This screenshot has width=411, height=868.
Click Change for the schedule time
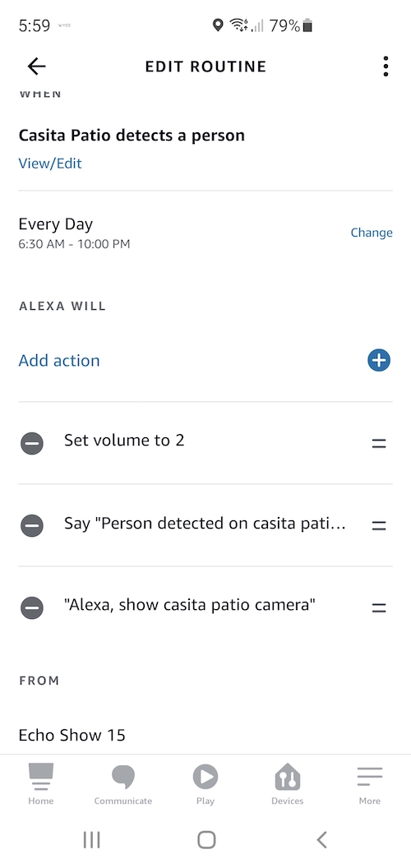[372, 233]
